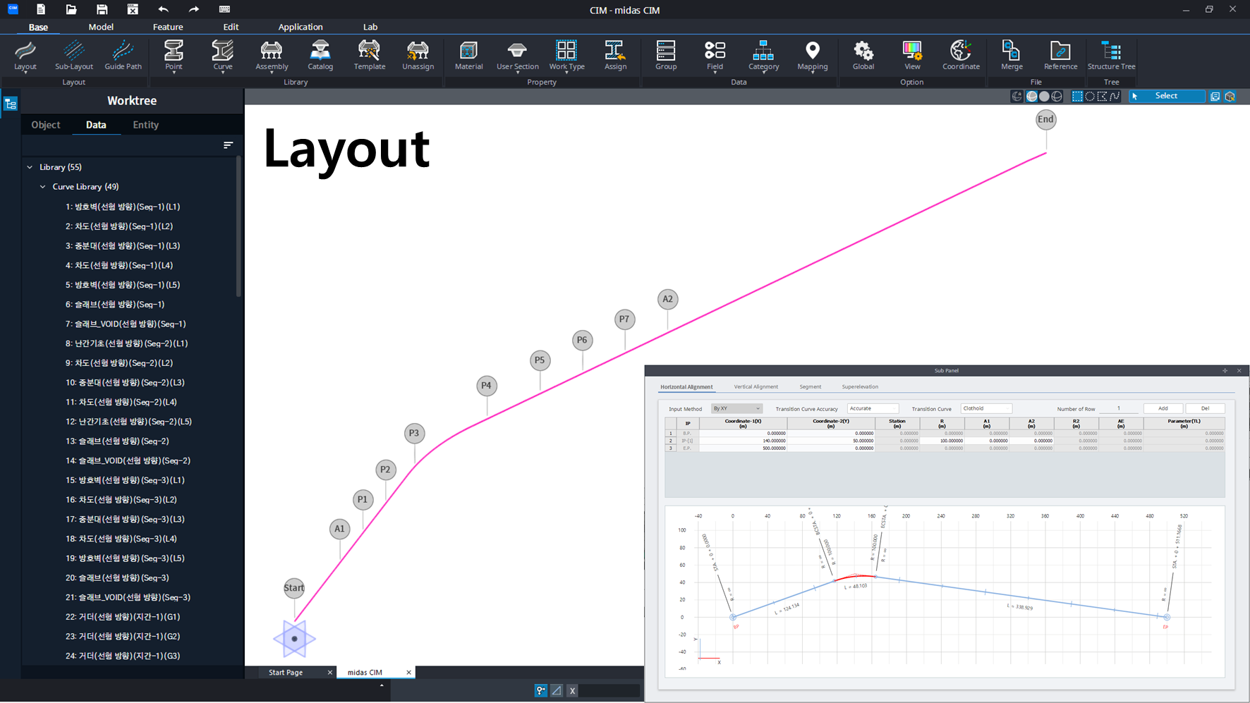Screen dimensions: 1250x703
Task: Expand the bottom command panel arrow
Action: point(382,685)
